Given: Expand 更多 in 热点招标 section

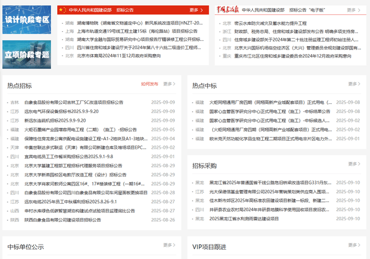Looking at the screenshot, I should [168, 84].
